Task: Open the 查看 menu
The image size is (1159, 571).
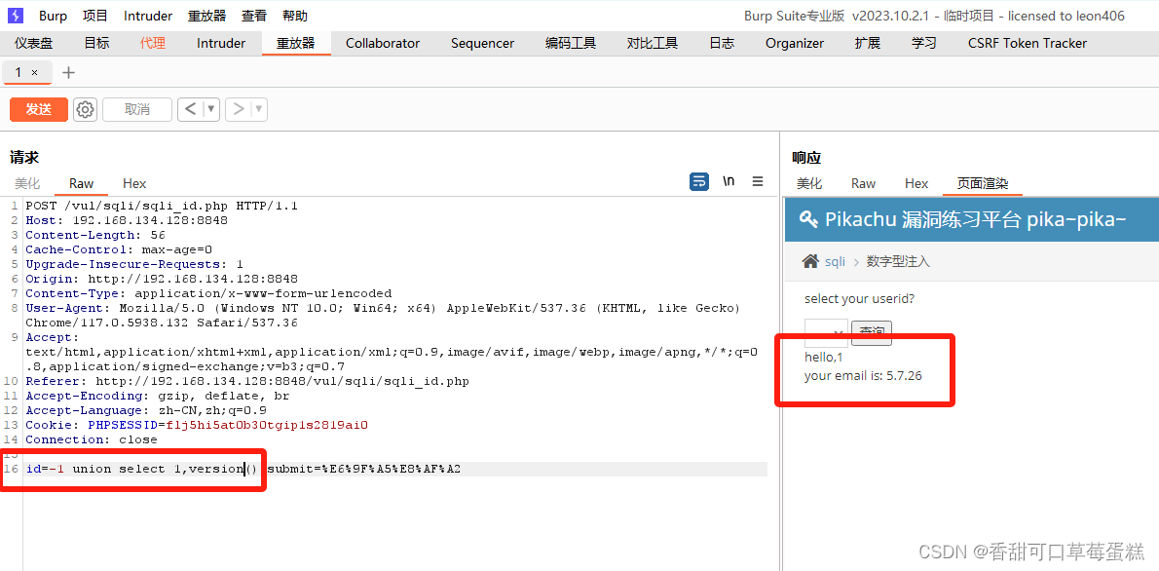Action: (254, 16)
